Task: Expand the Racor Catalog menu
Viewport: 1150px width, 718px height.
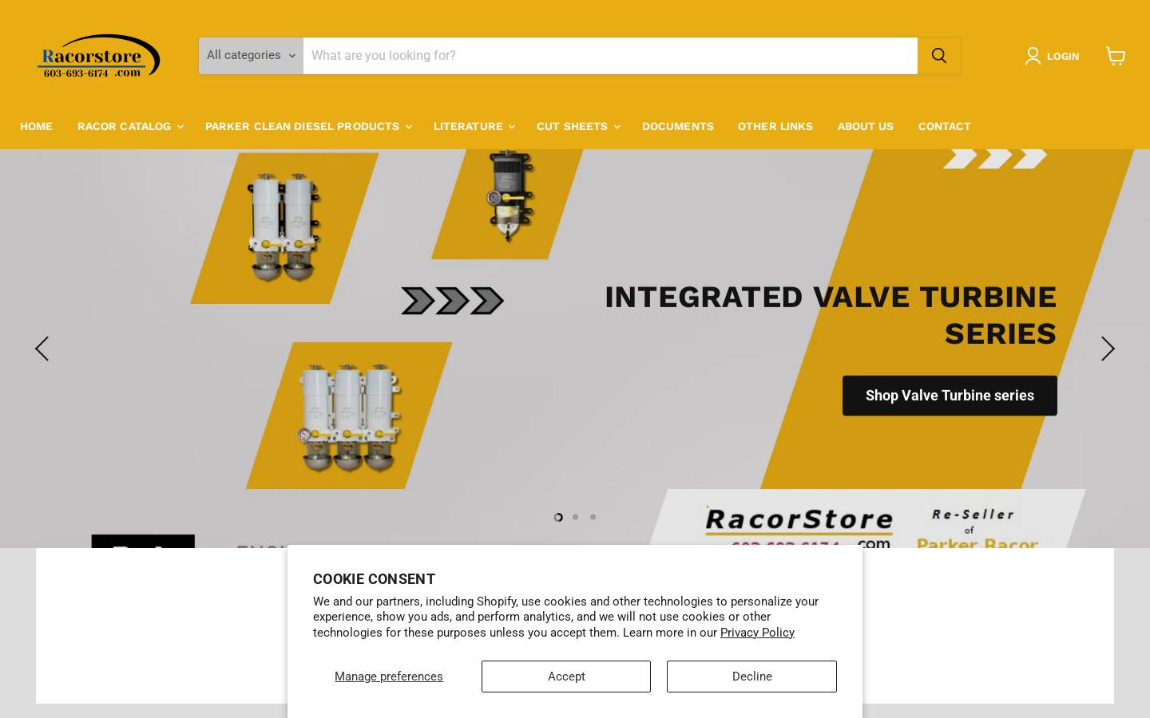Action: tap(129, 126)
